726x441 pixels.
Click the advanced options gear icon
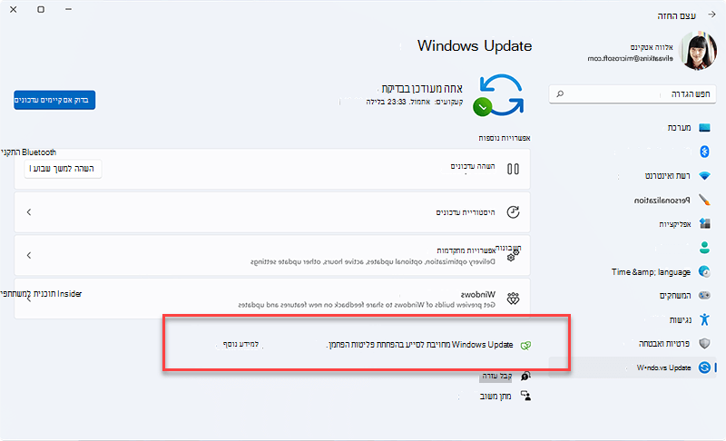coord(513,255)
